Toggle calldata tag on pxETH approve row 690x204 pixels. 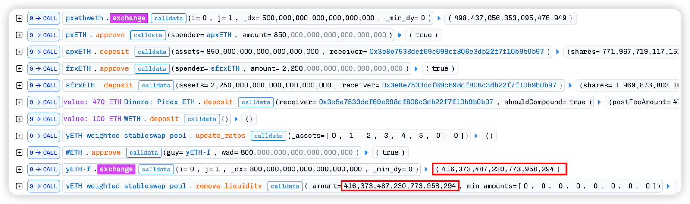(148, 35)
